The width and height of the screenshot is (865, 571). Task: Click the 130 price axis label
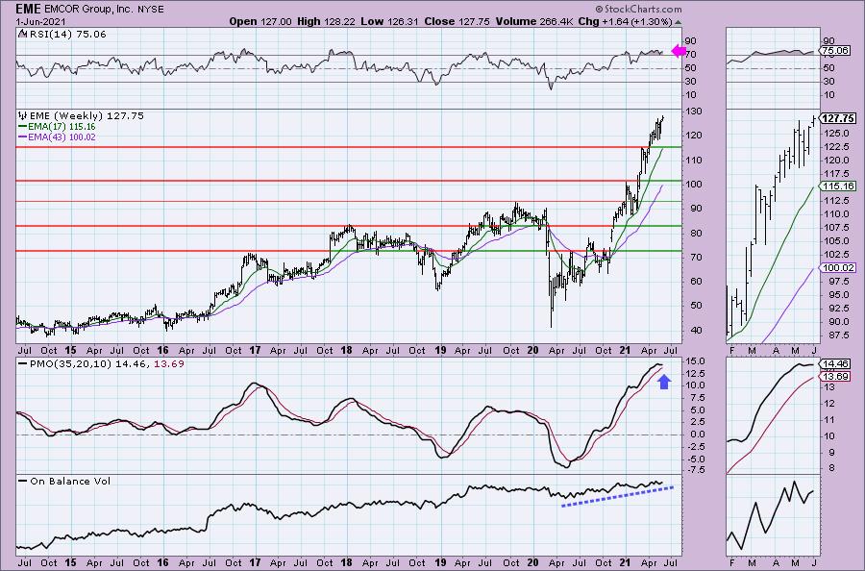[693, 112]
